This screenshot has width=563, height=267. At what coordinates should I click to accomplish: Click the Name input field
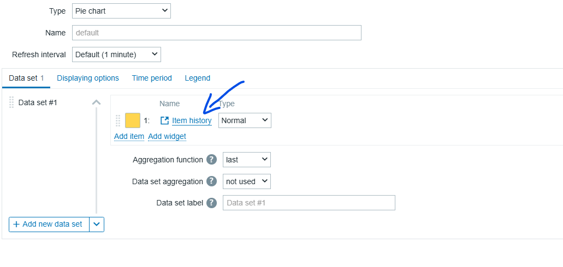(x=216, y=33)
